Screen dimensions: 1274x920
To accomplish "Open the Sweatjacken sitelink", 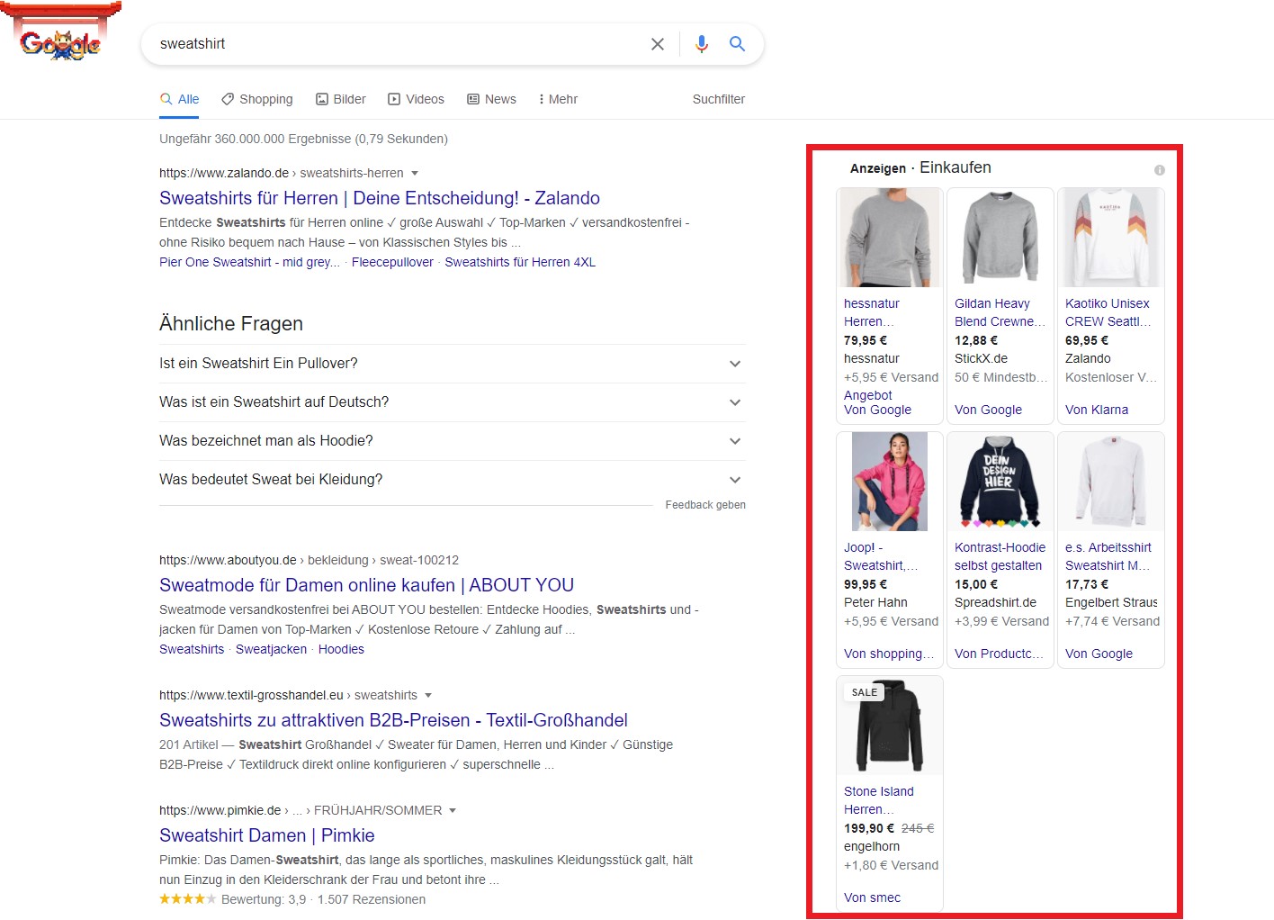I will click(271, 649).
